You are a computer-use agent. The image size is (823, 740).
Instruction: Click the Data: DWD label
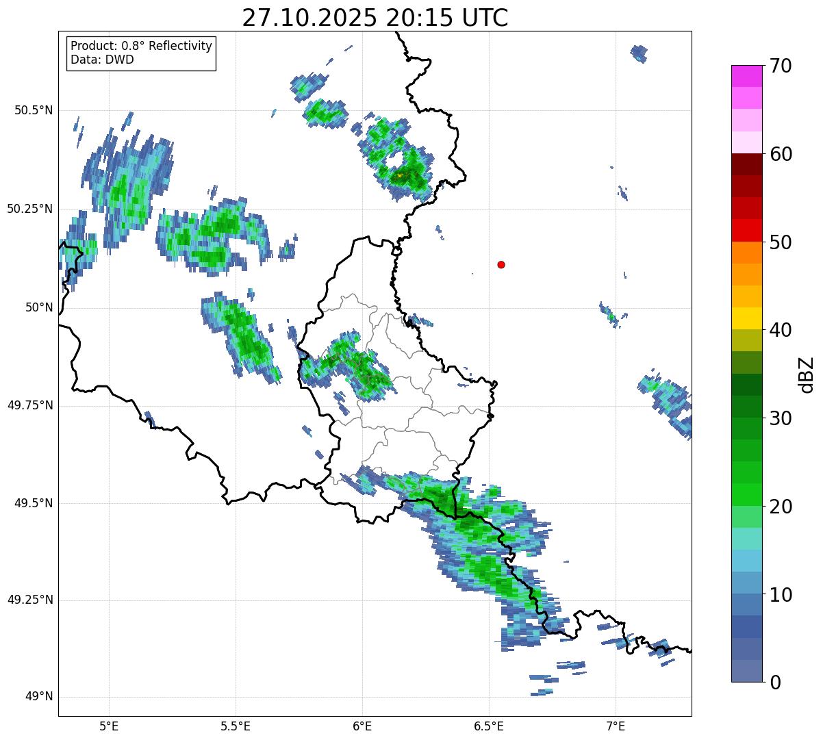point(102,60)
